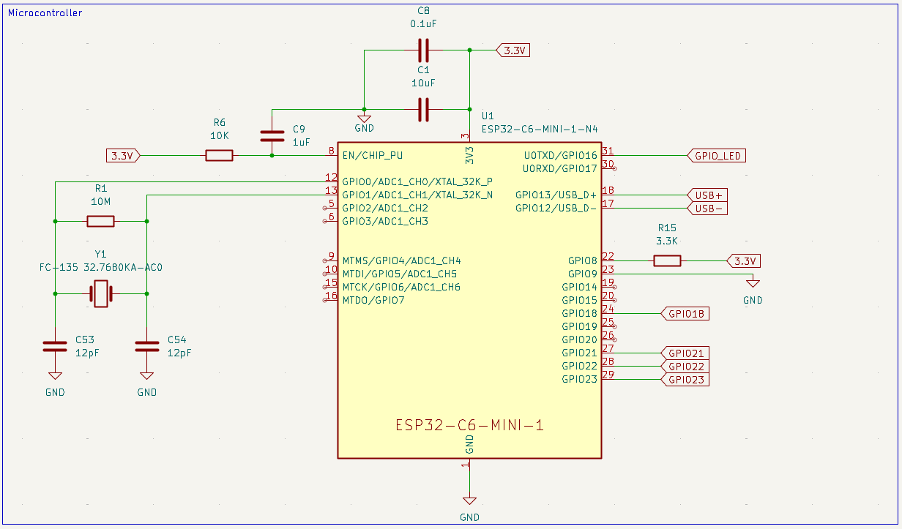
Task: Click the 3V3 power pin label on the module
Action: click(470, 155)
